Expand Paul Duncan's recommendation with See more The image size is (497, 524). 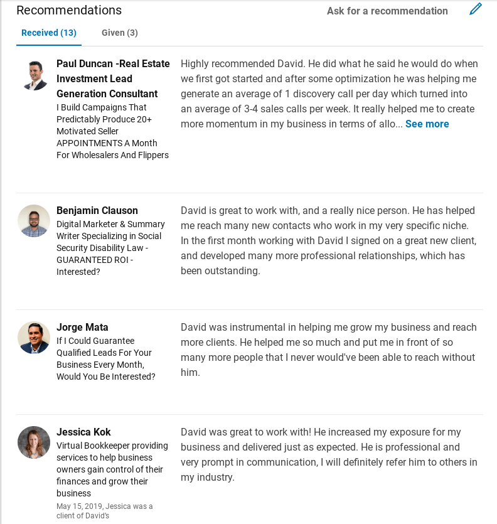tap(427, 124)
